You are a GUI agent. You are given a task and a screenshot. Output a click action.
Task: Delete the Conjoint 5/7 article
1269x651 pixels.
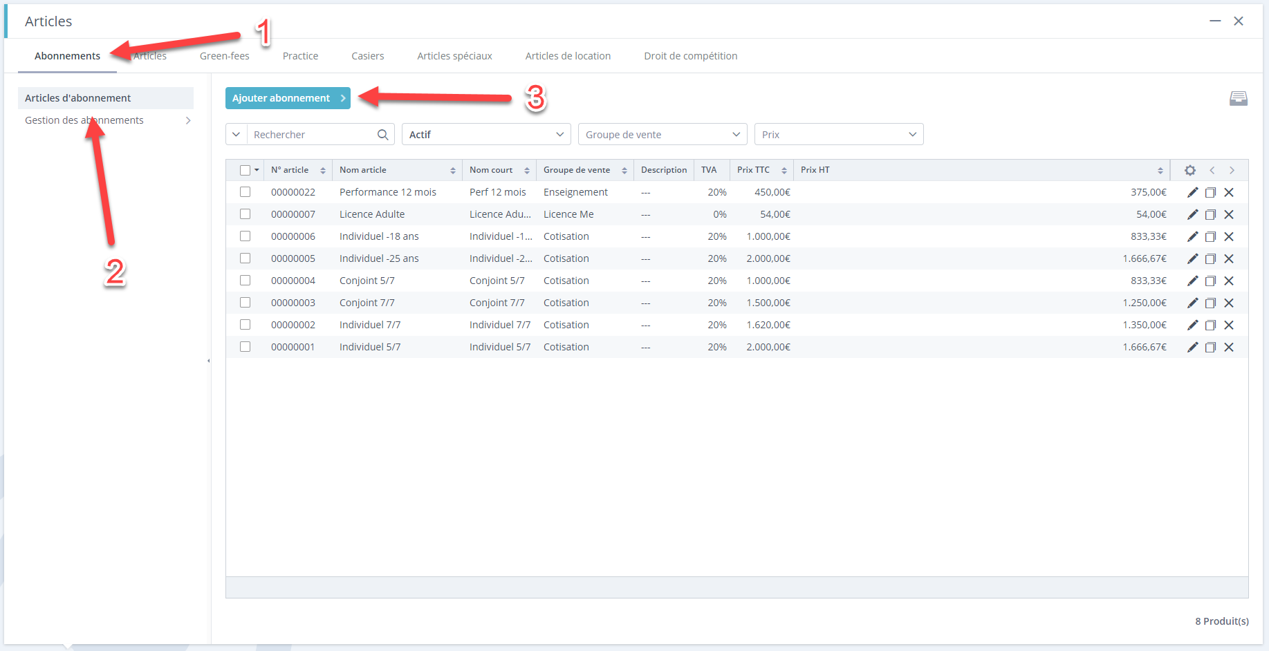click(x=1229, y=281)
